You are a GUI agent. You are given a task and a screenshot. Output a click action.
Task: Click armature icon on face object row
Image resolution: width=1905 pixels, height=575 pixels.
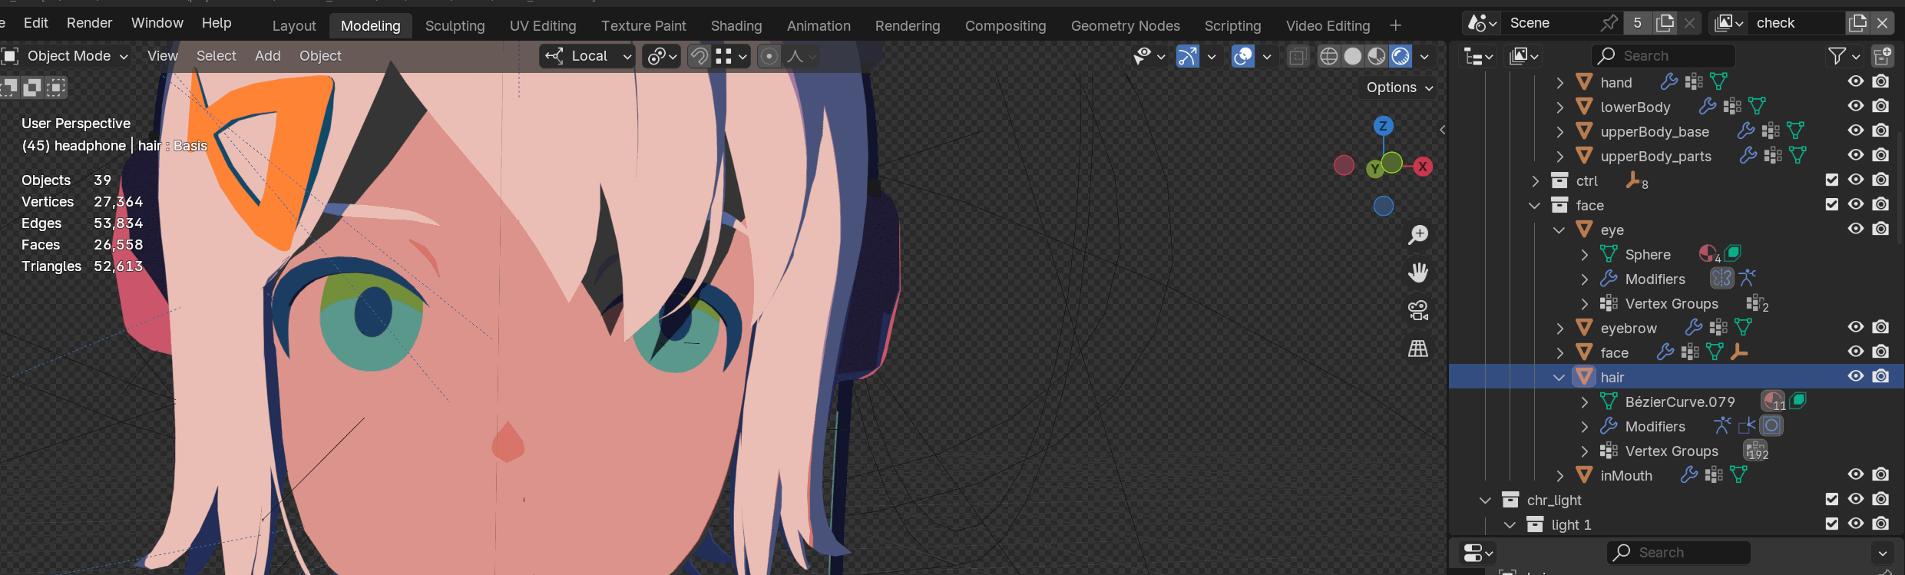click(1739, 352)
